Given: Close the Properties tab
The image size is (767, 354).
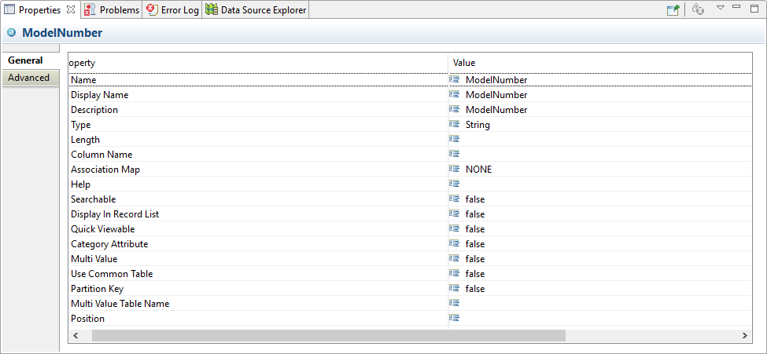Looking at the screenshot, I should click(71, 9).
